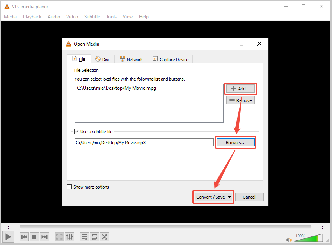Toggle fullscreen video icon
This screenshot has width=332, height=245.
click(59, 237)
